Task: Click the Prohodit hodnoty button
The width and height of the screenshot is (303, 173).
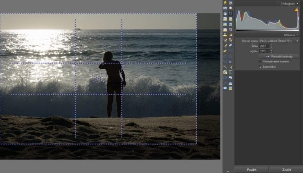Action: pyautogui.click(x=279, y=57)
